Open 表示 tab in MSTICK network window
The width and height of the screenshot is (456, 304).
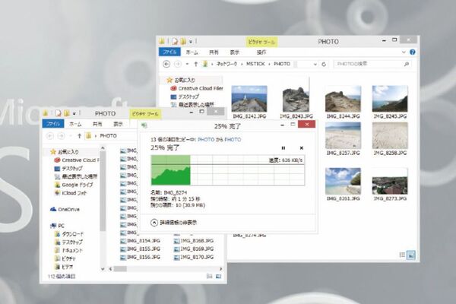pyautogui.click(x=234, y=52)
